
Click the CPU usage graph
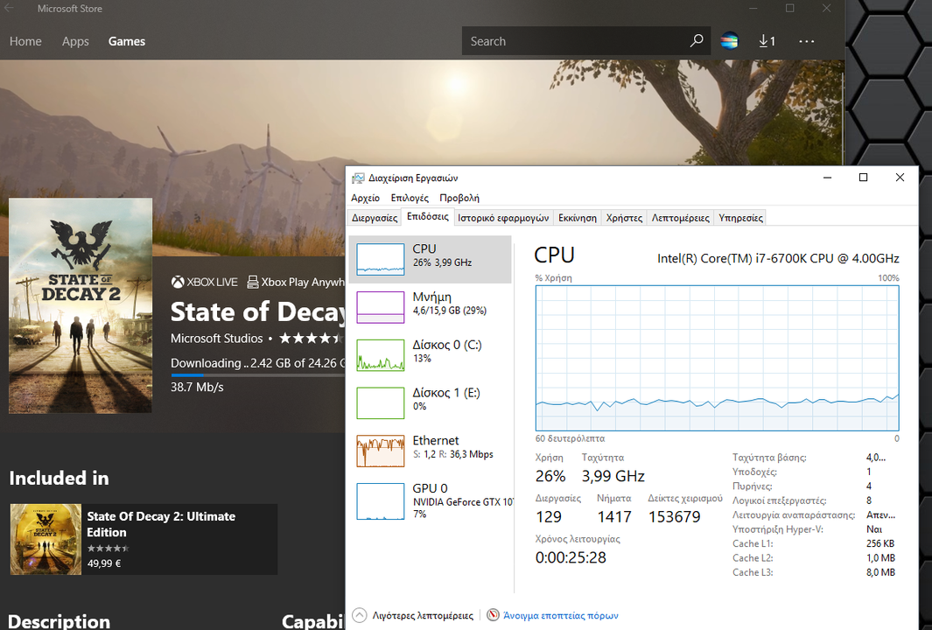click(x=717, y=358)
